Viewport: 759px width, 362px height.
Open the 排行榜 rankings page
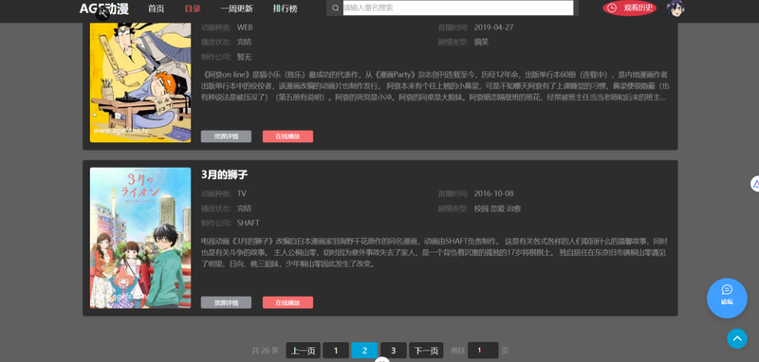click(286, 9)
